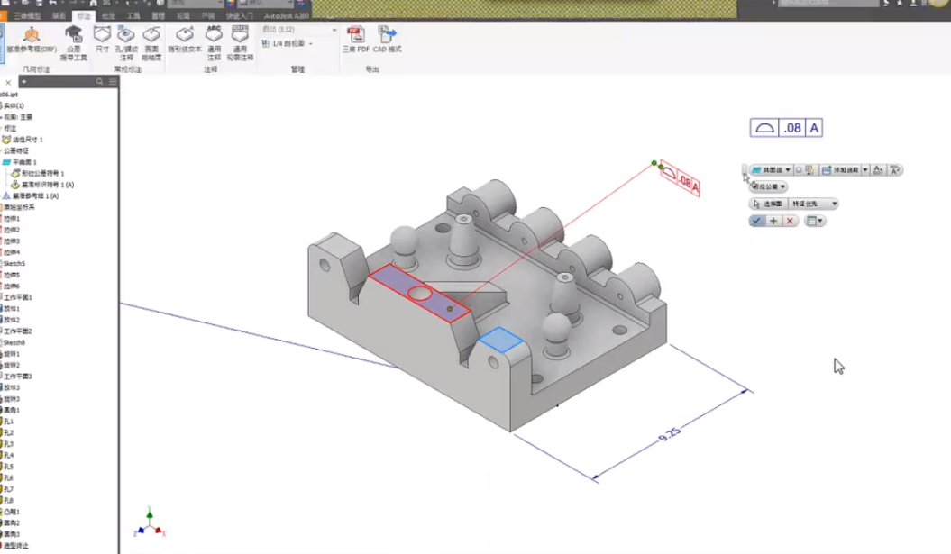The height and width of the screenshot is (554, 951).
Task: Expand the 添加线段 dropdown arrow
Action: 865,169
